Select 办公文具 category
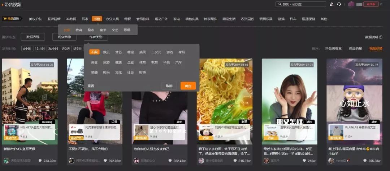The width and height of the screenshot is (390, 171). [112, 19]
